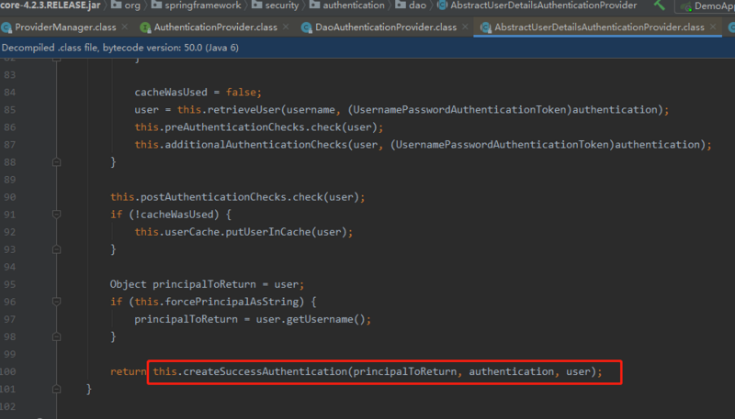Close the DaoAuthenticationProvider.class tab
Screen dimensions: 735x419
465,28
